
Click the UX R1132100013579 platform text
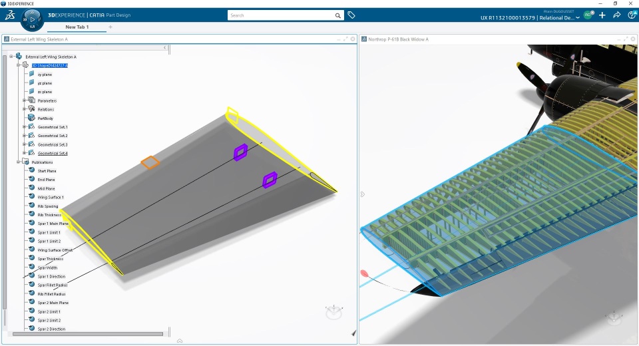(x=507, y=18)
